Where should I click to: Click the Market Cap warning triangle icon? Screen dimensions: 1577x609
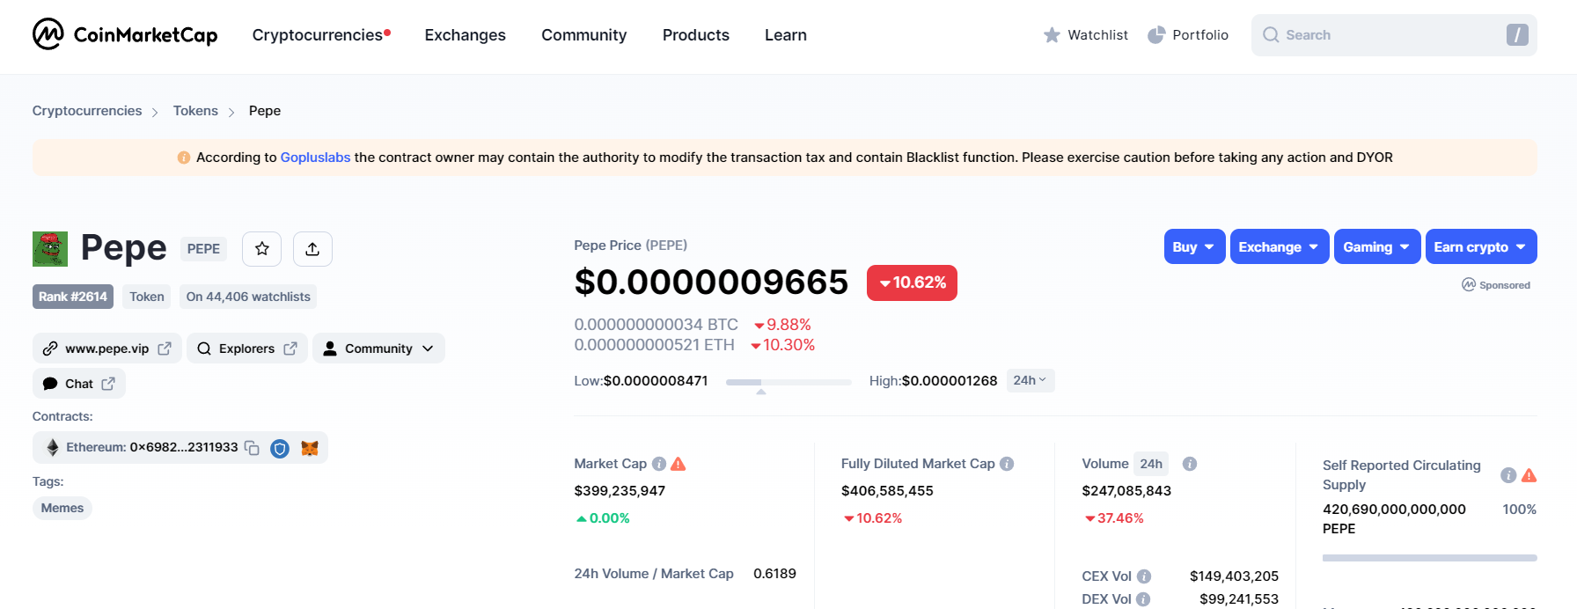coord(678,464)
